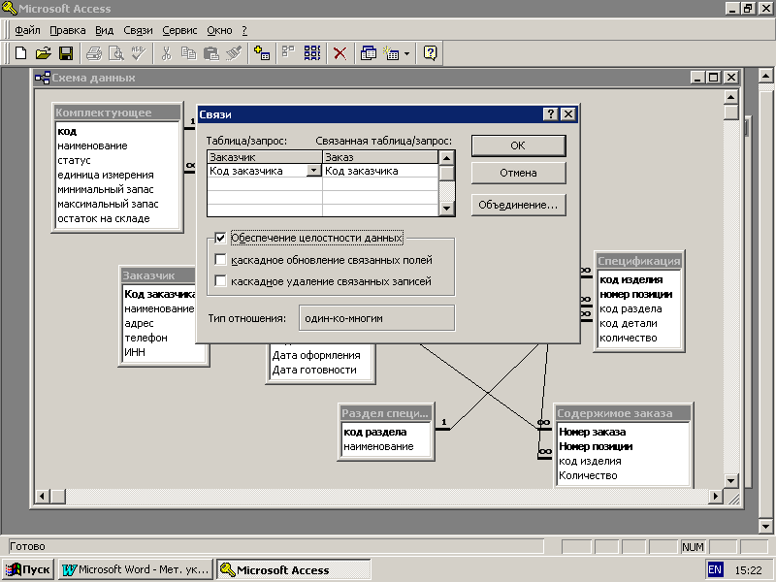Click the Paste clipboard icon

[211, 53]
